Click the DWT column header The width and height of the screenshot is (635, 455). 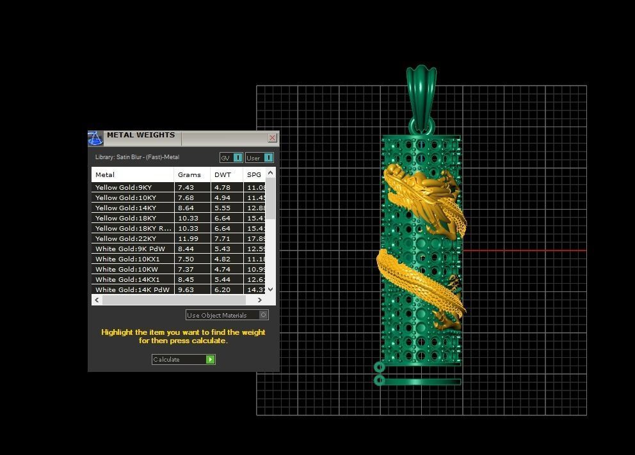(x=227, y=174)
